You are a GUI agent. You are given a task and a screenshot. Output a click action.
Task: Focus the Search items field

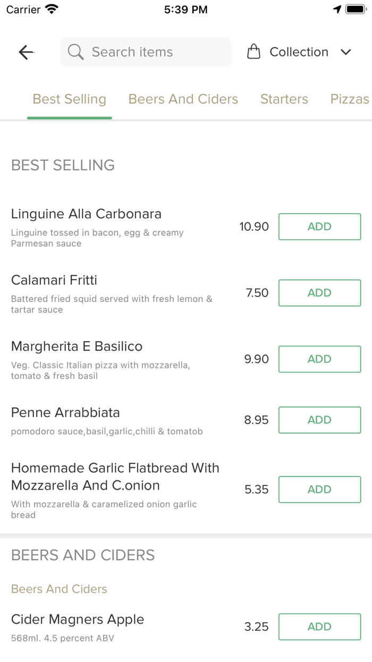click(154, 52)
